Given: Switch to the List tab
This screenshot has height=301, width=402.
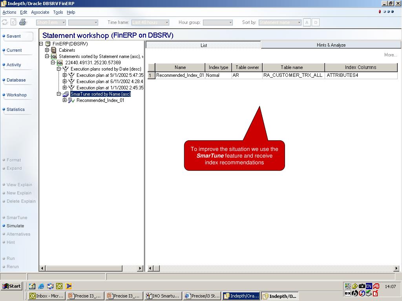Looking at the screenshot, I should point(204,45).
